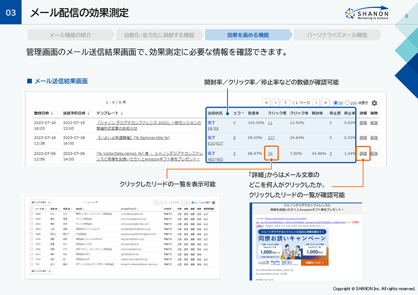Open bulk action dropdown above the lead list
The height and width of the screenshot is (295, 418).
tap(40, 202)
